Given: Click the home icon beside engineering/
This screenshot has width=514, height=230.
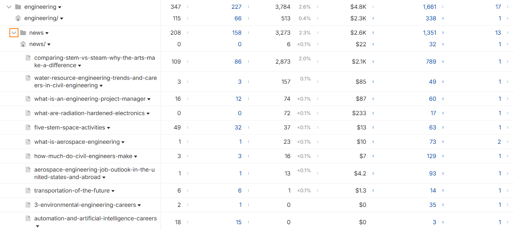Looking at the screenshot, I should pos(18,18).
